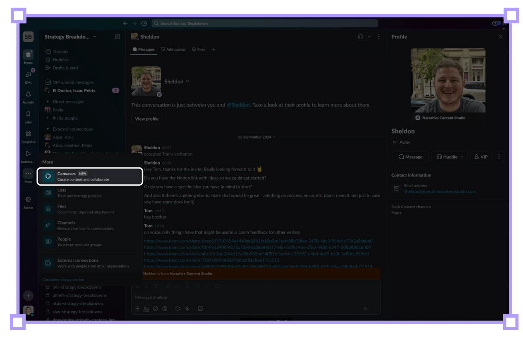523x342 pixels.
Task: Open El Doctor, Isaac Peiris conversation
Action: tap(74, 91)
